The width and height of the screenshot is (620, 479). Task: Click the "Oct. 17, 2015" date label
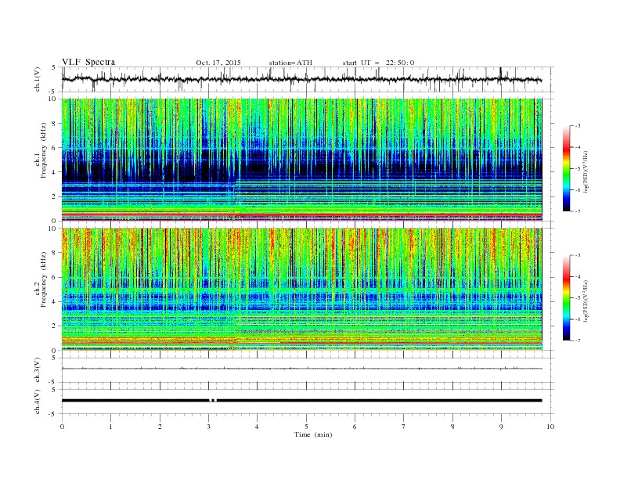click(x=218, y=63)
